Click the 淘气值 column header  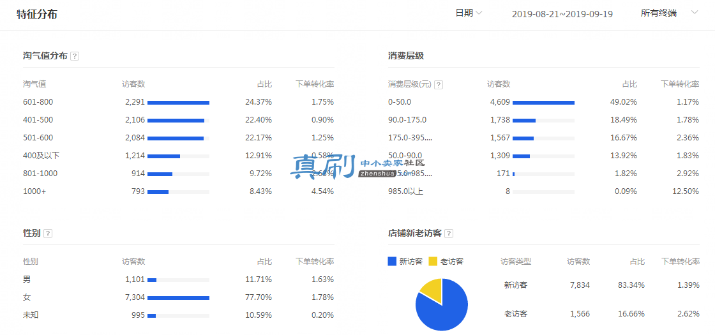click(34, 84)
